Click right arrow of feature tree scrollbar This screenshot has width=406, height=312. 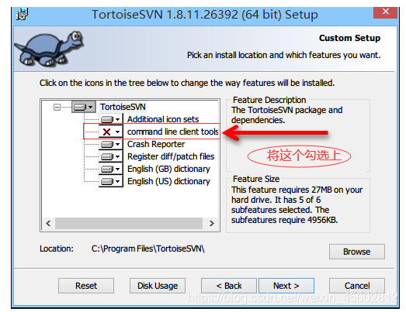point(212,223)
